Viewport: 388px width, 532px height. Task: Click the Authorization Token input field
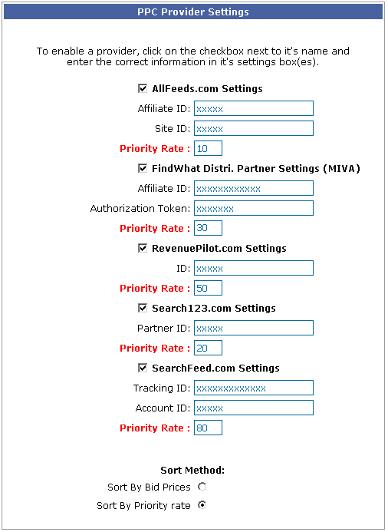pyautogui.click(x=254, y=208)
